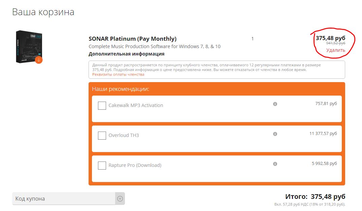Click the plus icon beside coupon code field
The image size is (362, 211).
(x=120, y=199)
